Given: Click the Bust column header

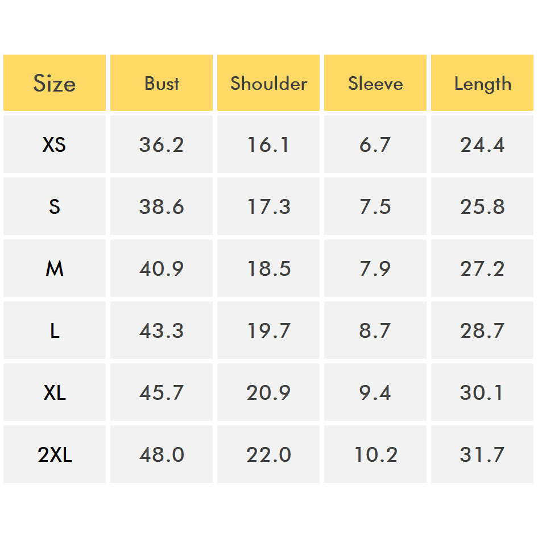Looking at the screenshot, I should [162, 84].
